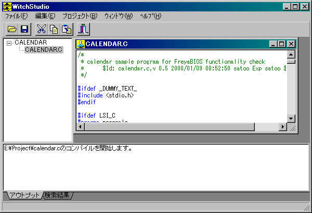312x213 pixels.
Task: Click the editor vertical scroll up arrow
Action: click(291, 54)
